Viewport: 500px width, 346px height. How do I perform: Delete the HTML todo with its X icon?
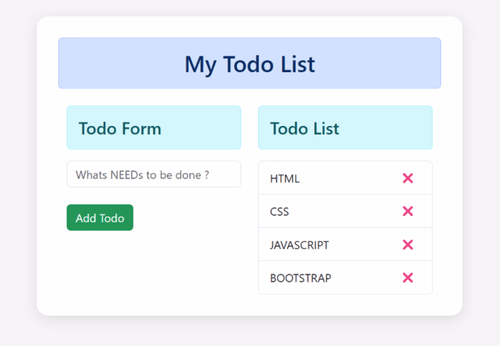pyautogui.click(x=407, y=178)
